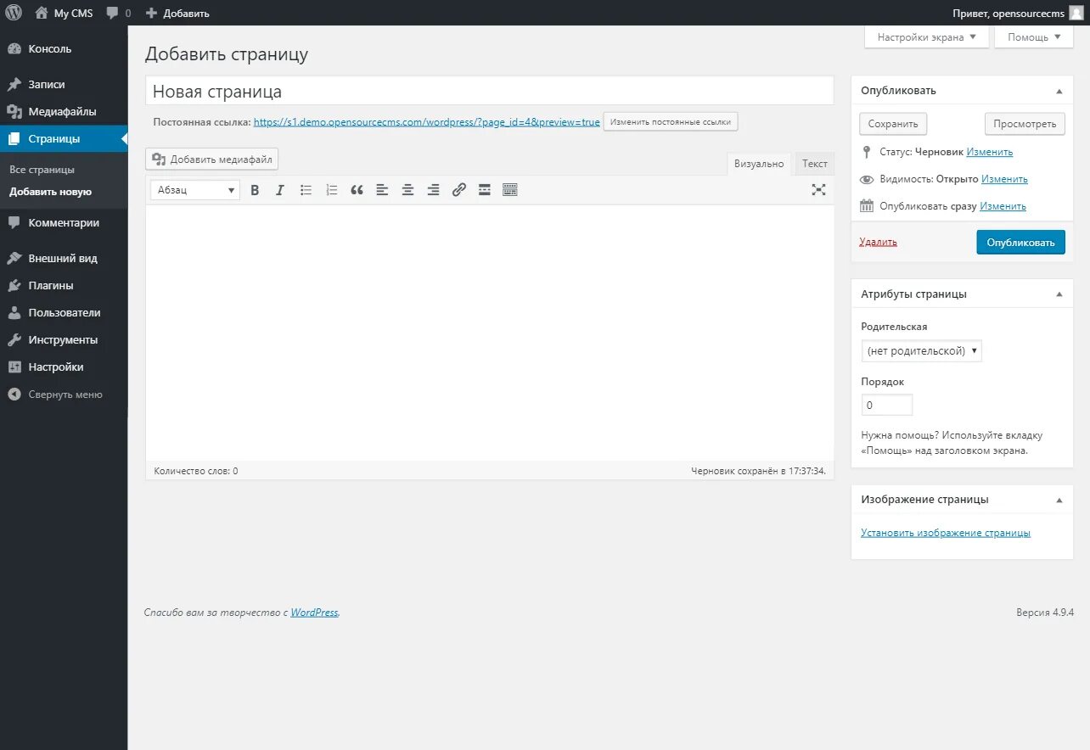
Task: Collapse the Изображение страницы box
Action: (x=1059, y=500)
